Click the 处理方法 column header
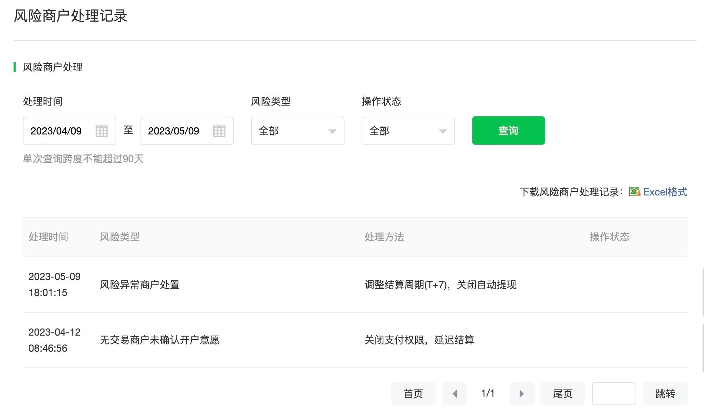This screenshot has height=413, width=704. [384, 237]
